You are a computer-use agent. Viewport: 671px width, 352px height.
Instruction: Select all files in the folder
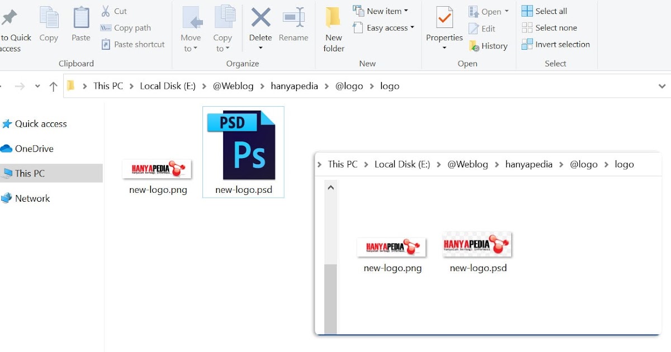(x=544, y=11)
